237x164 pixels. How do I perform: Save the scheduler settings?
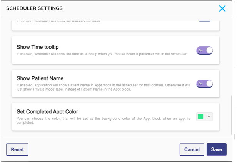click(216, 149)
